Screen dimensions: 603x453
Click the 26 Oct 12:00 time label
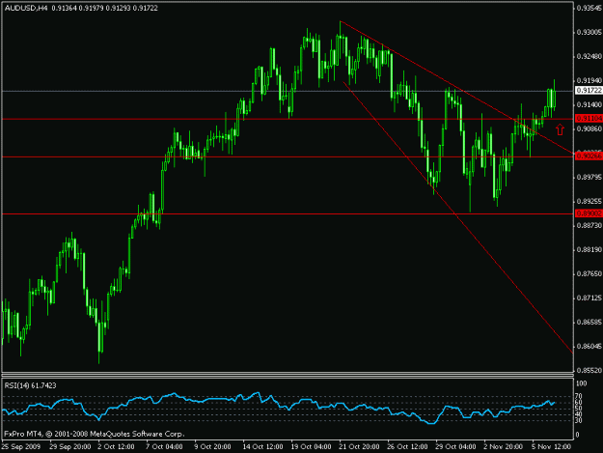(x=407, y=447)
